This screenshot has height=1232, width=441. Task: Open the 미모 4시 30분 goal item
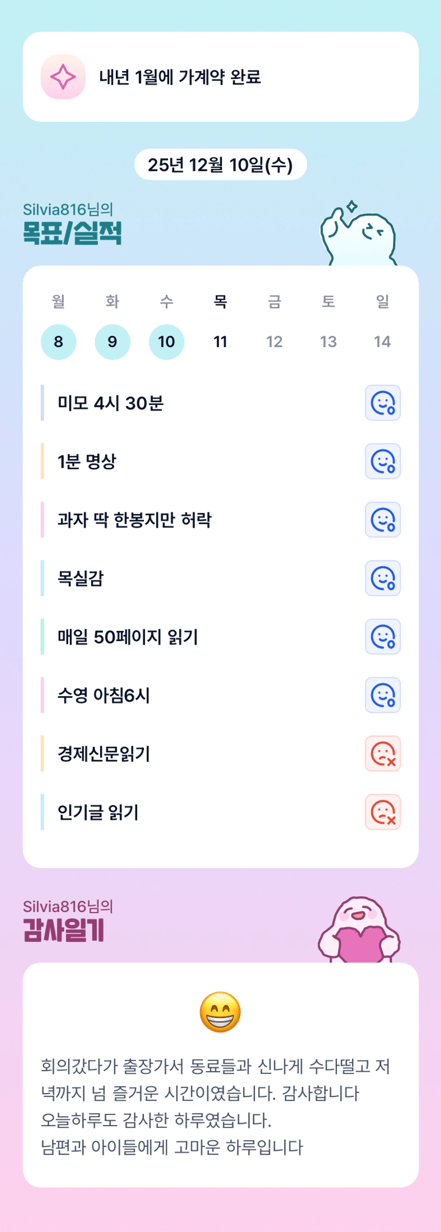[110, 403]
